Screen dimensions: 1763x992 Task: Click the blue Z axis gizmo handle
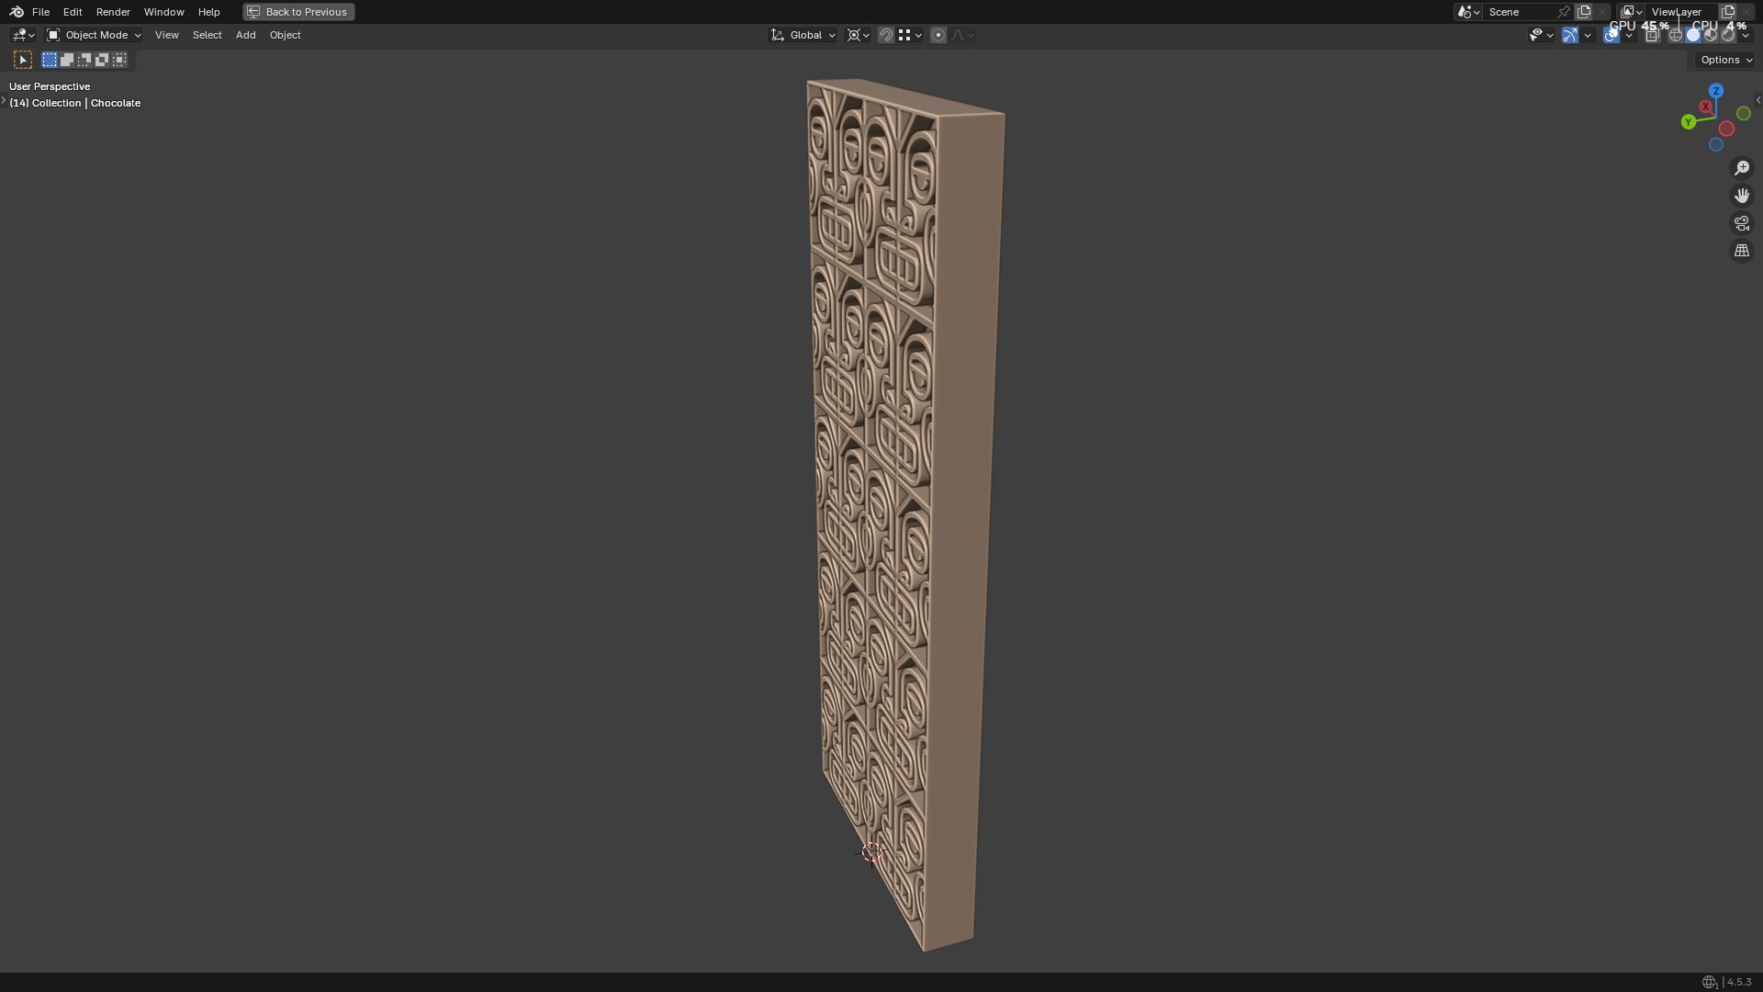[x=1716, y=91]
